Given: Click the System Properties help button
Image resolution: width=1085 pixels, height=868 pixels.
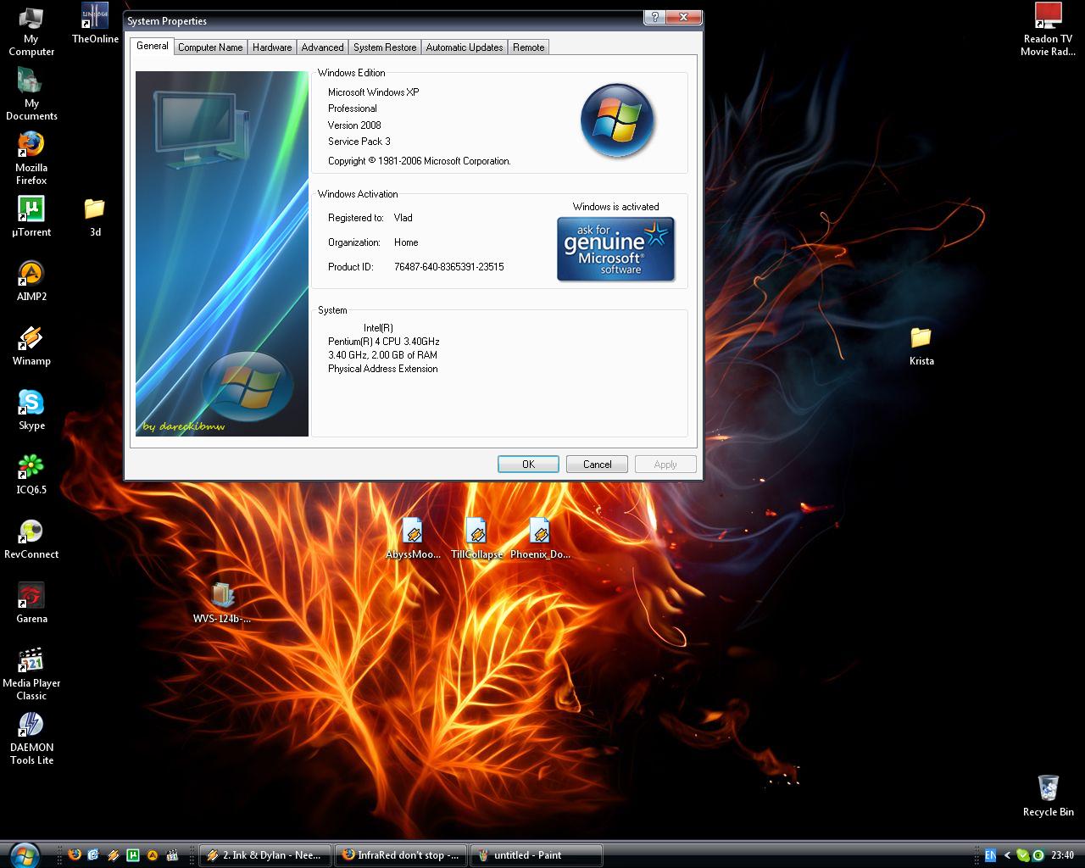Looking at the screenshot, I should point(654,17).
